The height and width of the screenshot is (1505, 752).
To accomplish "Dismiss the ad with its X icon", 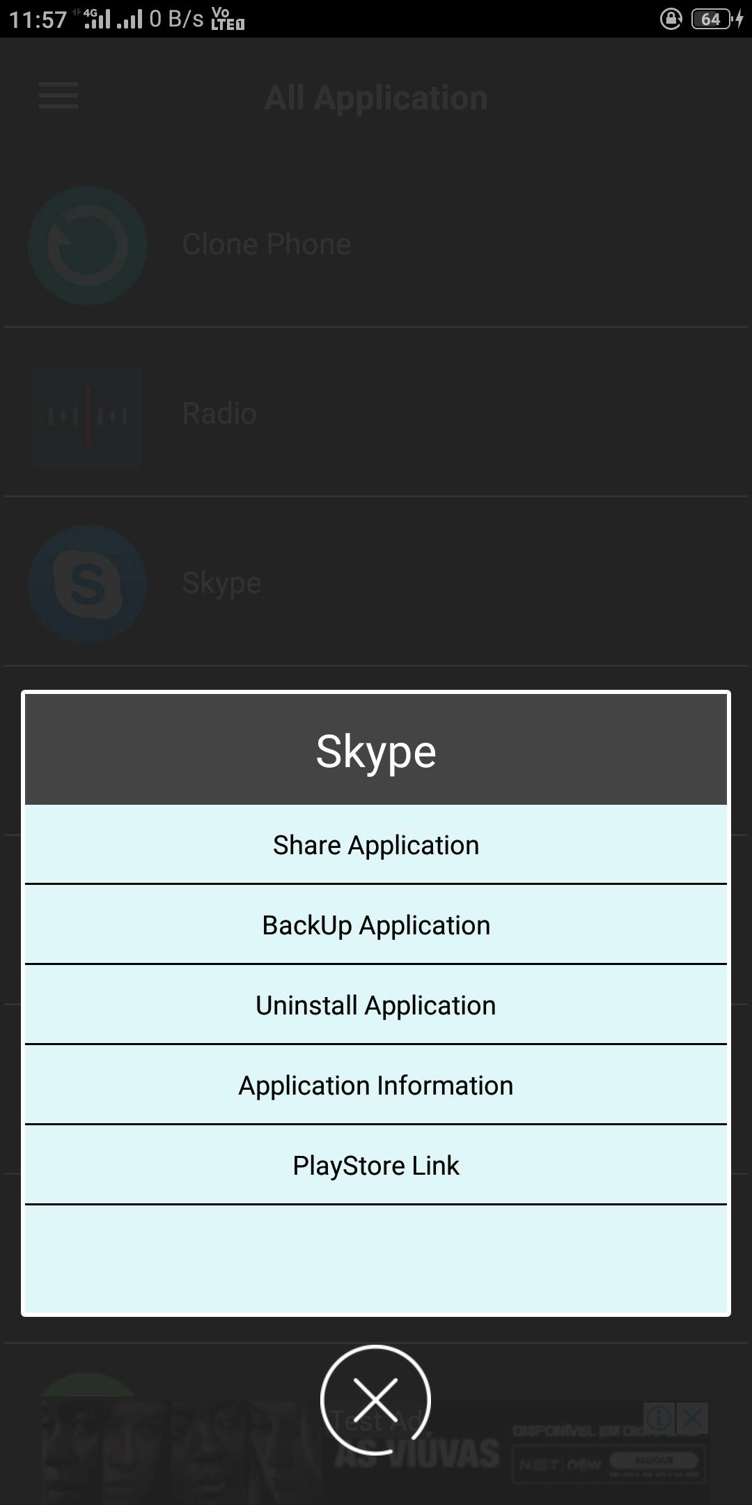I will 692,1417.
